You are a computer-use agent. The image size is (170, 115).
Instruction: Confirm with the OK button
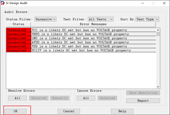coord(16,111)
